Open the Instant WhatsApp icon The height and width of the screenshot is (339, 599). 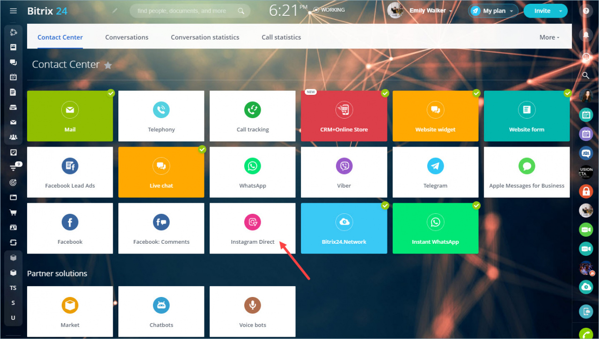[435, 222]
